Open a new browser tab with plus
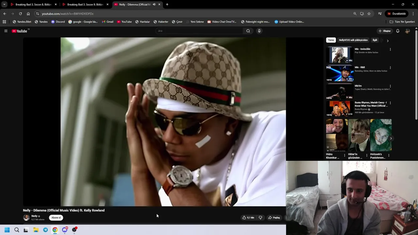 pos(167,5)
